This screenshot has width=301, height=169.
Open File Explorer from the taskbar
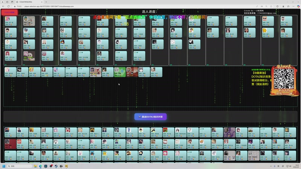tap(35, 166)
